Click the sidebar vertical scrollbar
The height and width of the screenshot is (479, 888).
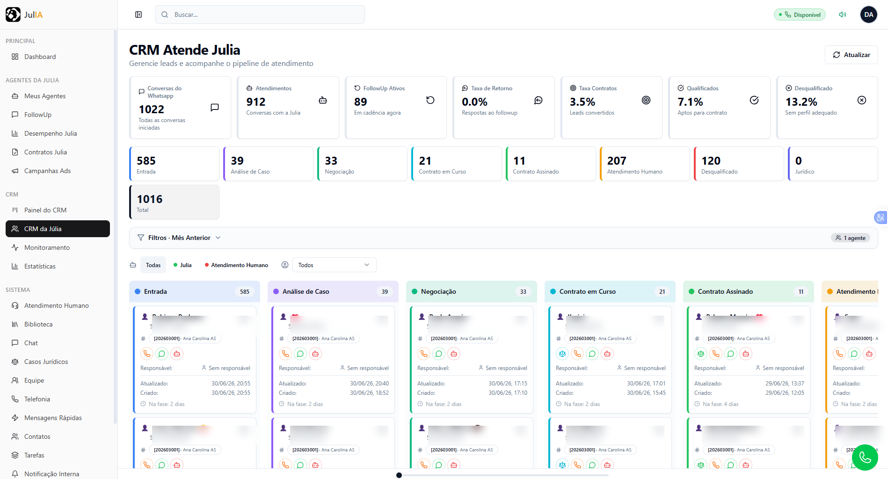(115, 227)
